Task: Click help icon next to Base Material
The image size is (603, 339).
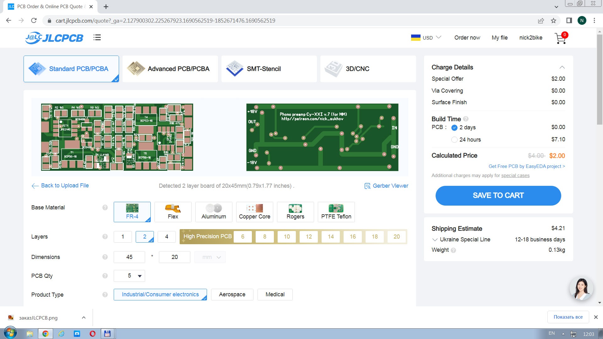Action: point(105,207)
